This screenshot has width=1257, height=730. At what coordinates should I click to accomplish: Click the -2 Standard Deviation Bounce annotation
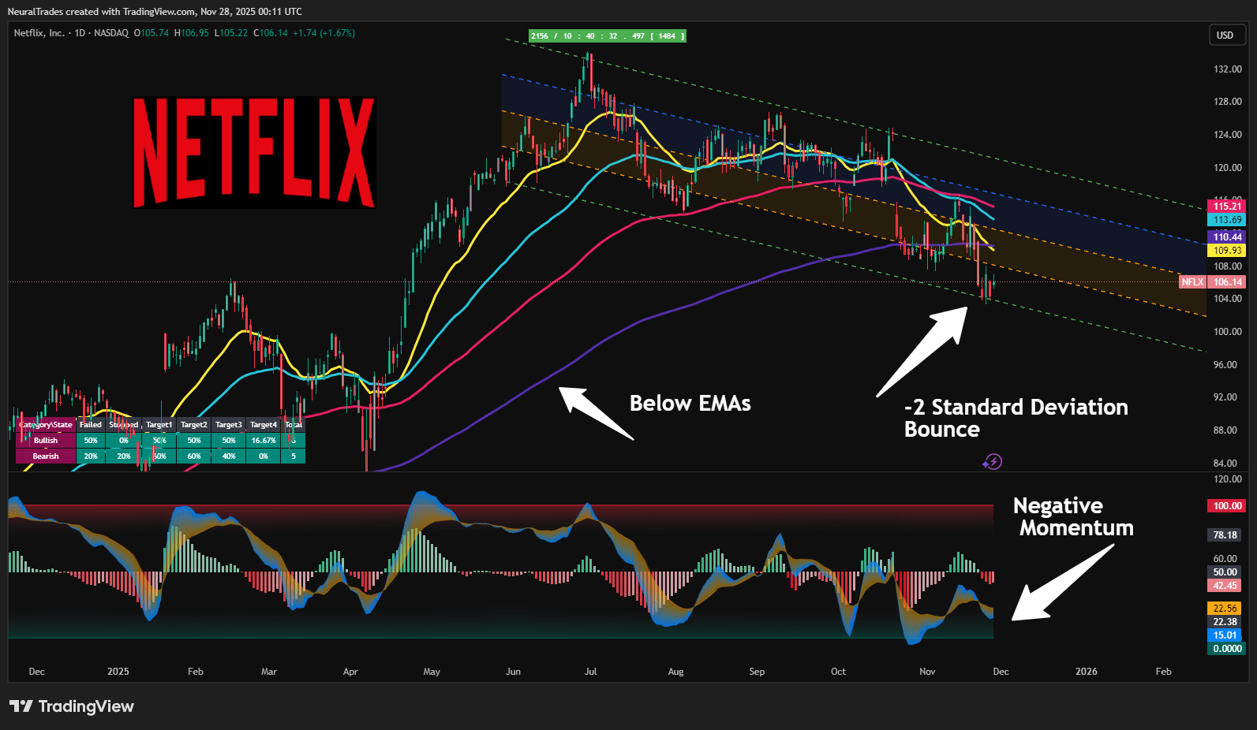point(1016,419)
